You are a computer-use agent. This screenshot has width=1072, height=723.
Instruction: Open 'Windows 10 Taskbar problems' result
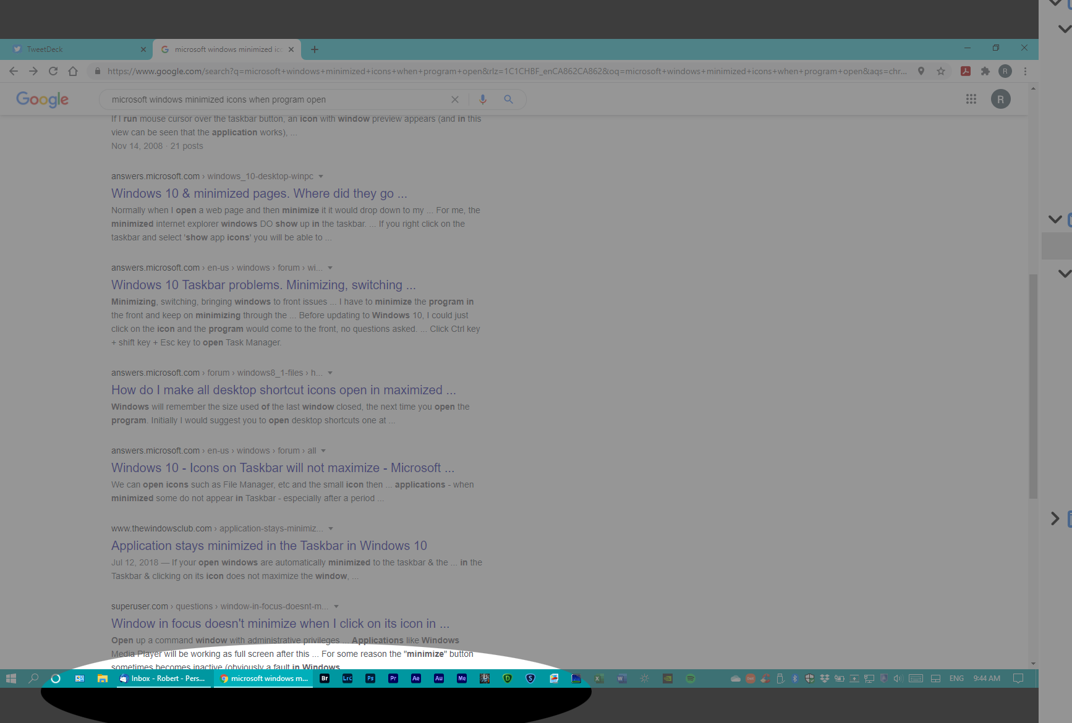click(x=263, y=285)
